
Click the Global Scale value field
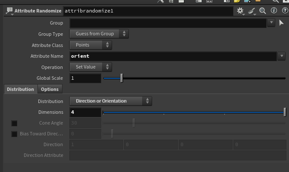[85, 78]
